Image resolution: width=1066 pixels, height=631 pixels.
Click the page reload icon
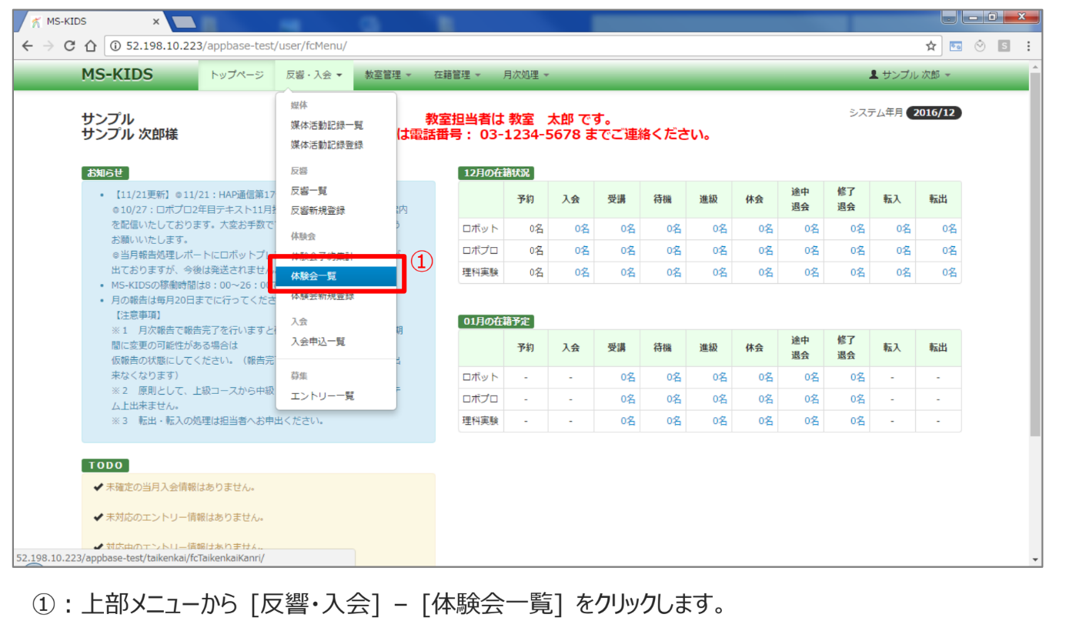70,46
